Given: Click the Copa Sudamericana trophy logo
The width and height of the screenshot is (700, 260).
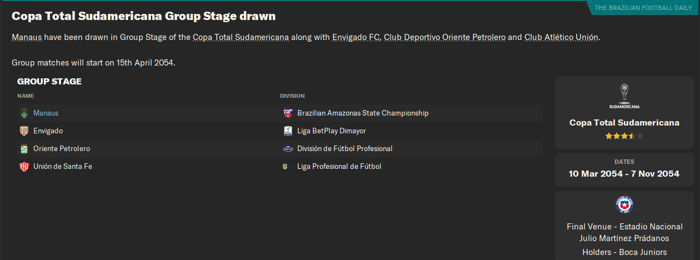Looking at the screenshot, I should (624, 96).
